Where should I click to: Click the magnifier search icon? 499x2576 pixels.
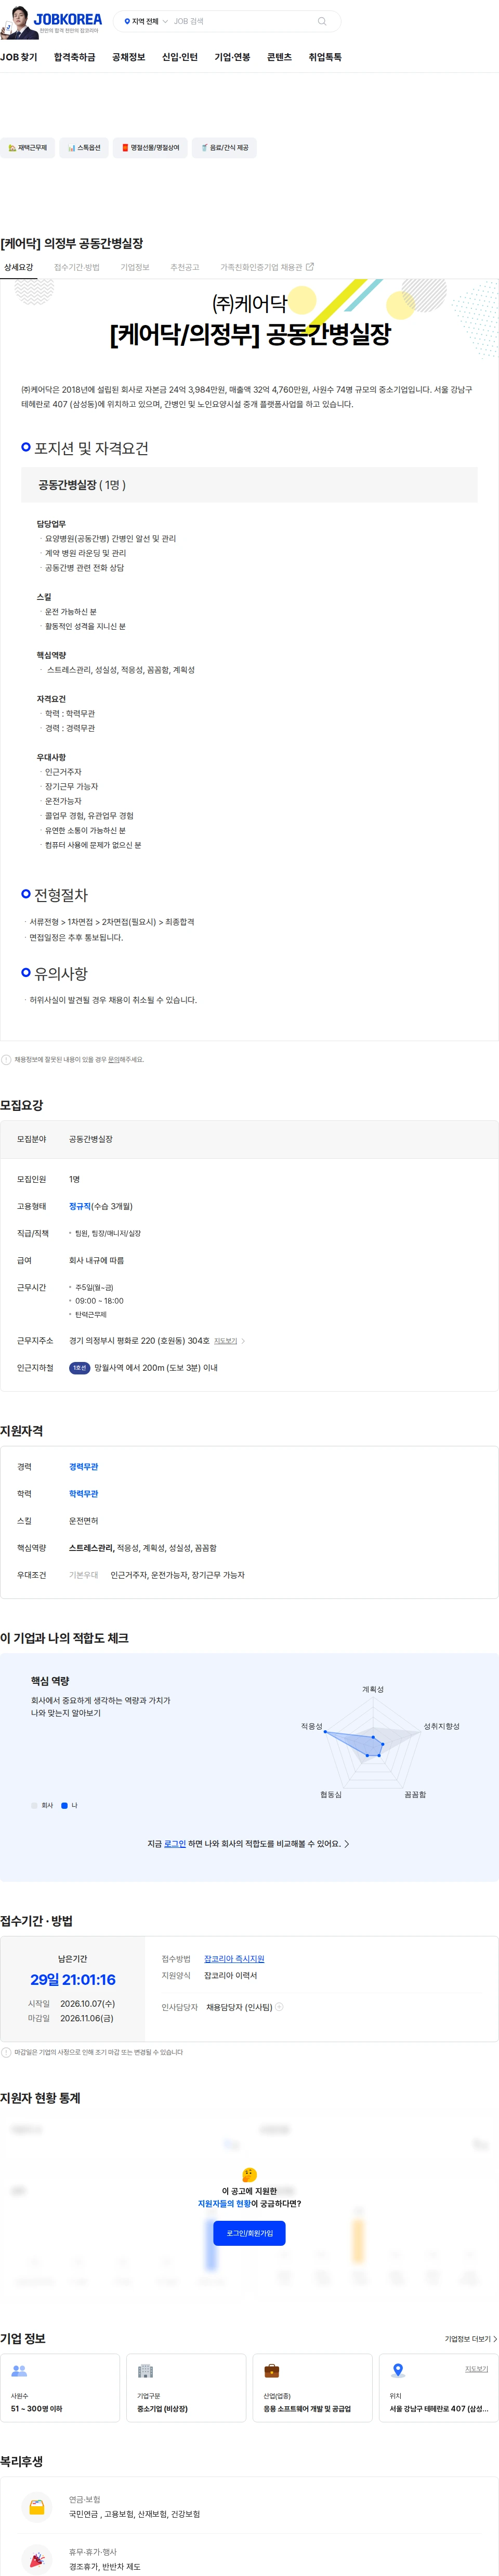point(321,21)
